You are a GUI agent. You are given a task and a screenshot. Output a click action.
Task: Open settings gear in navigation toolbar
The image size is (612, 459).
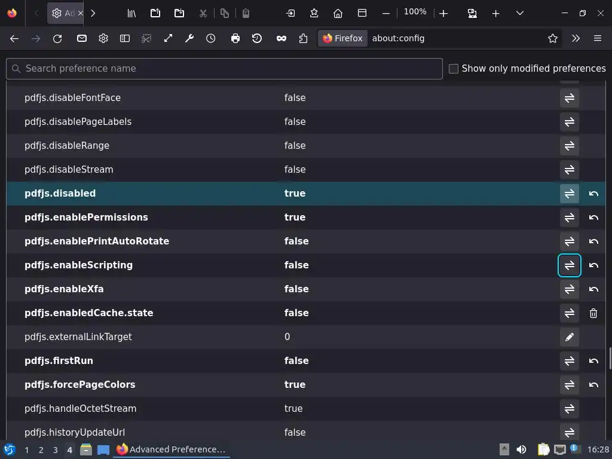coord(103,38)
